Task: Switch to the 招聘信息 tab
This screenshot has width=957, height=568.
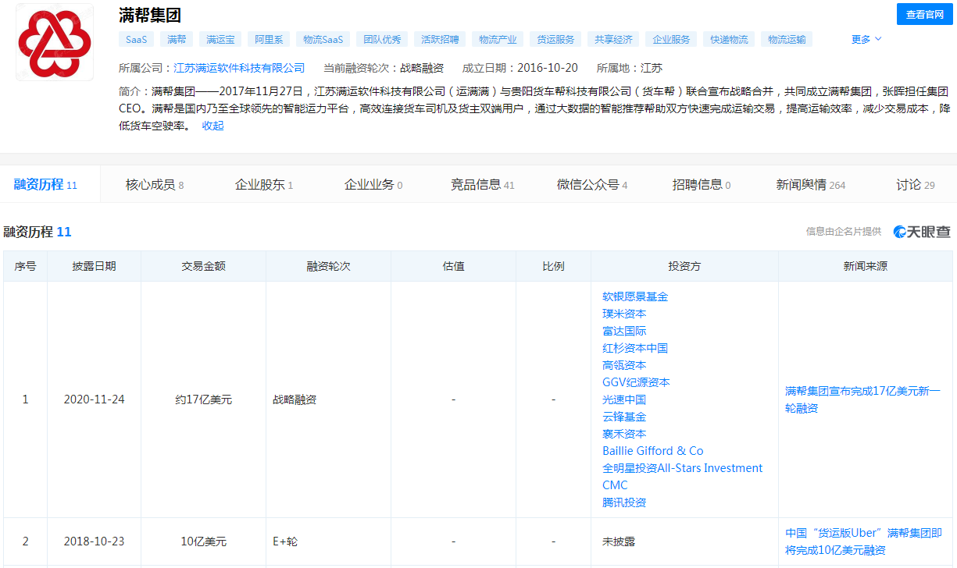Action: coord(702,185)
